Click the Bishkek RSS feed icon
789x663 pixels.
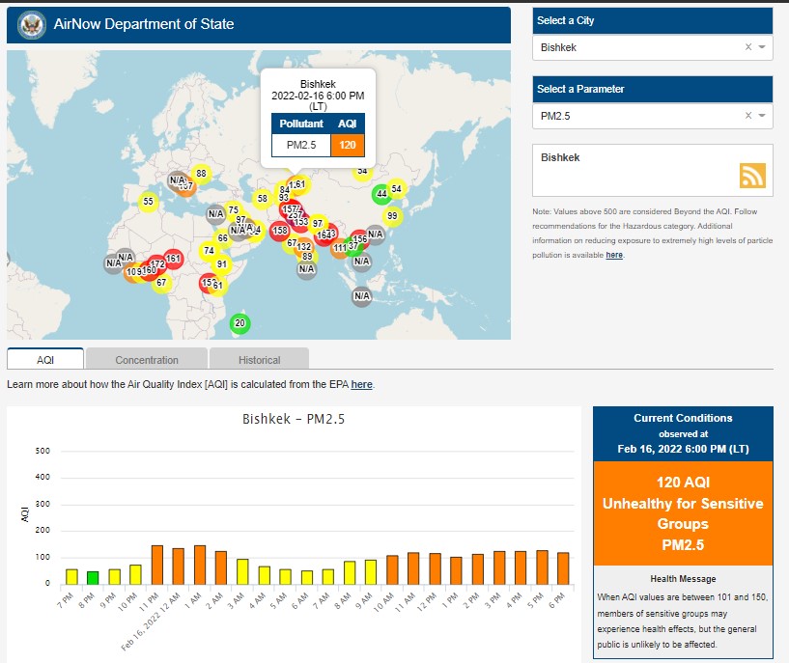(x=752, y=175)
